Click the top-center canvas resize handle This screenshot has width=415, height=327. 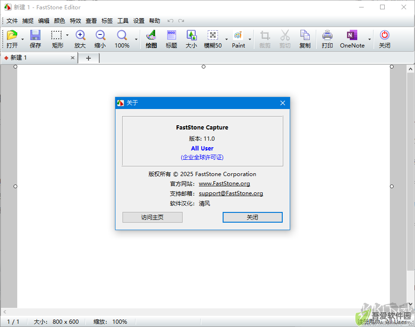[204, 67]
